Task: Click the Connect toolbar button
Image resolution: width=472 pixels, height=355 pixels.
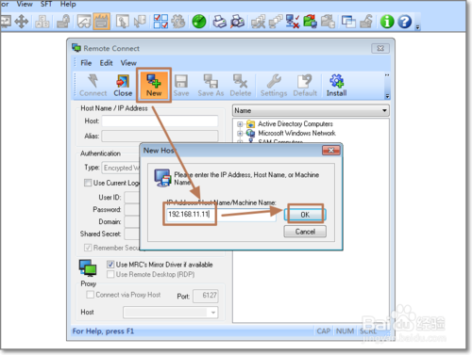Action: tap(93, 86)
